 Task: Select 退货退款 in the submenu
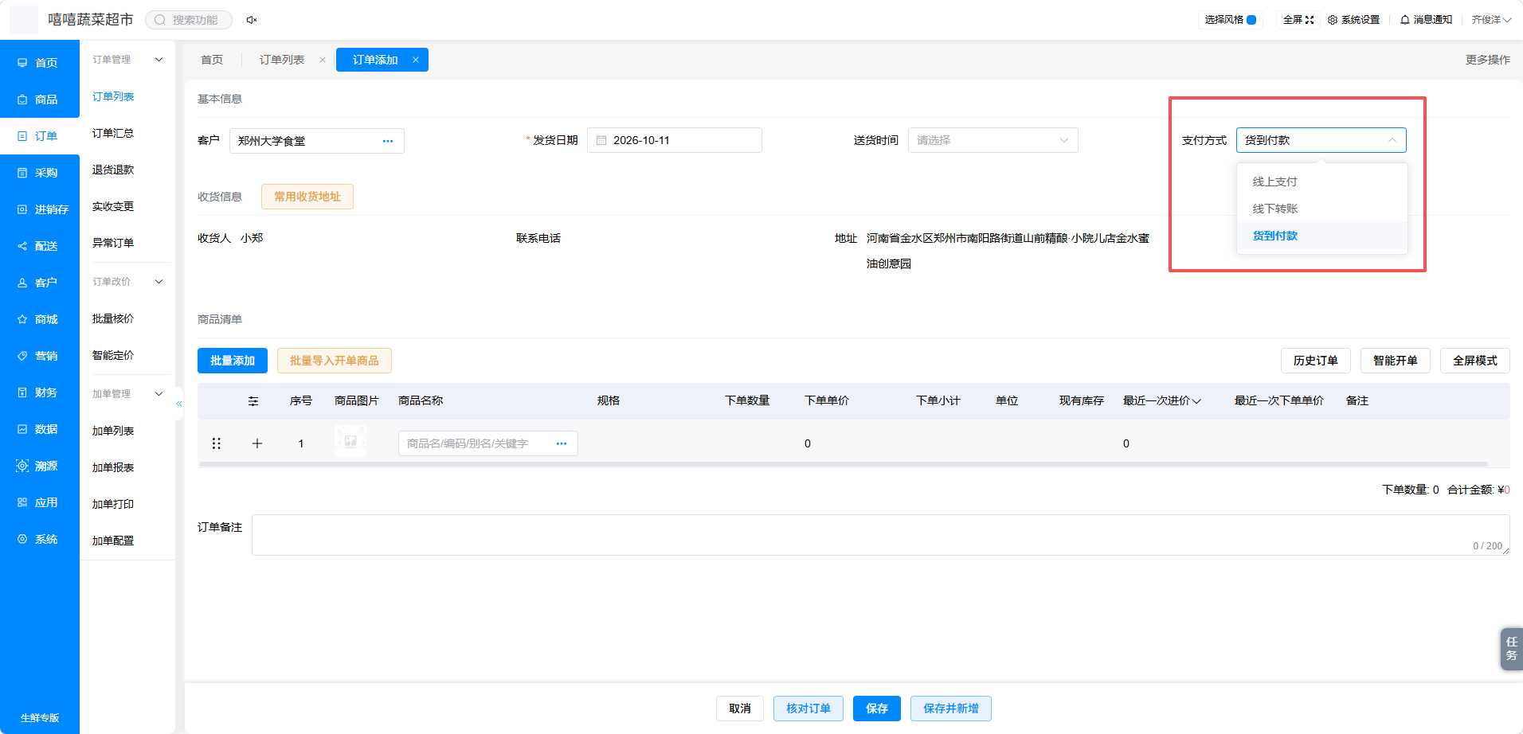(113, 170)
